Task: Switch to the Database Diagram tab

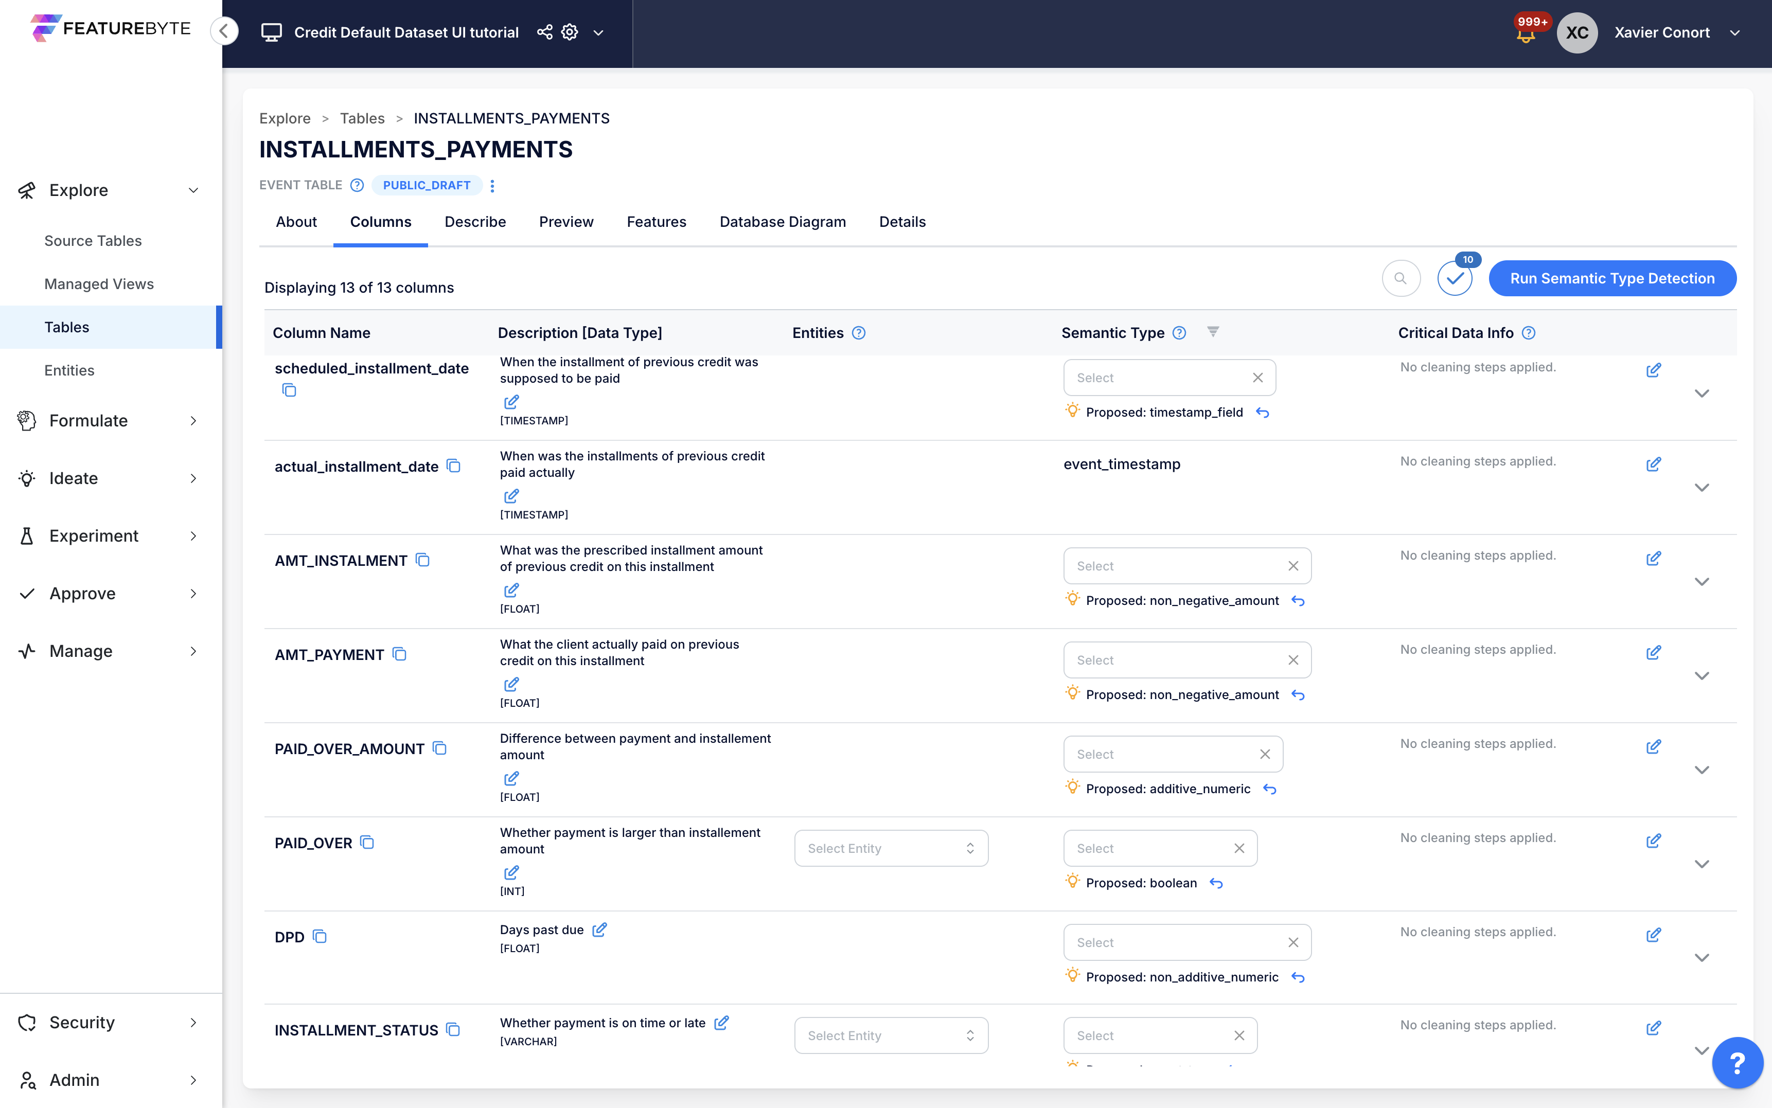Action: click(x=782, y=222)
